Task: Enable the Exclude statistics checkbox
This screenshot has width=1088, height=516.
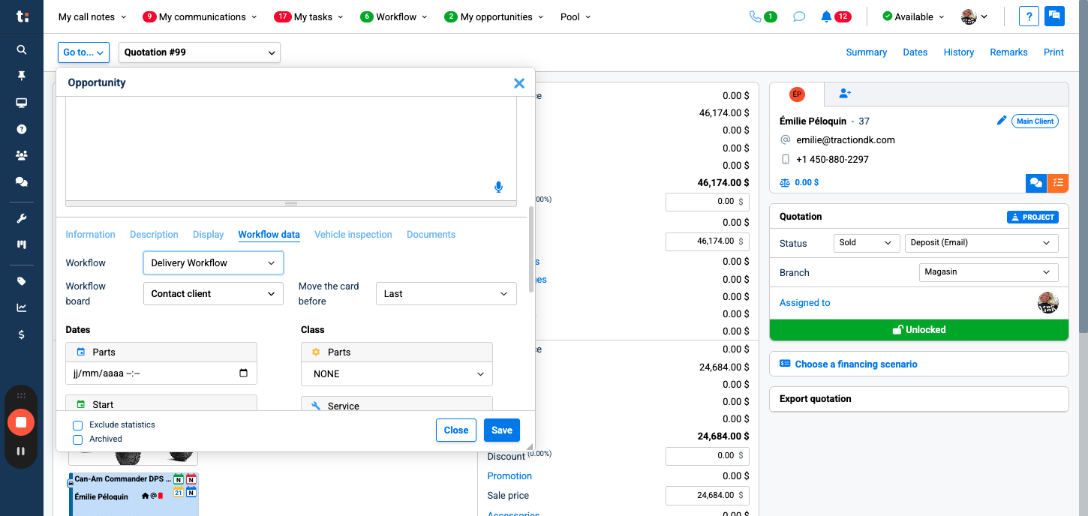Action: [x=77, y=425]
